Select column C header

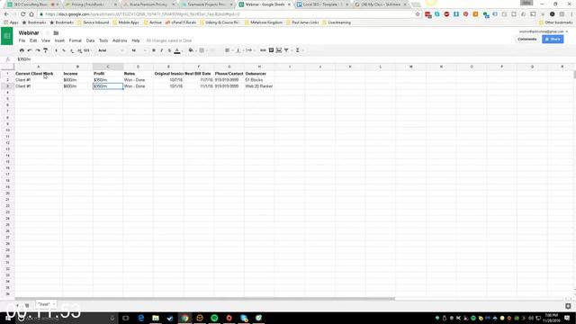coord(108,67)
